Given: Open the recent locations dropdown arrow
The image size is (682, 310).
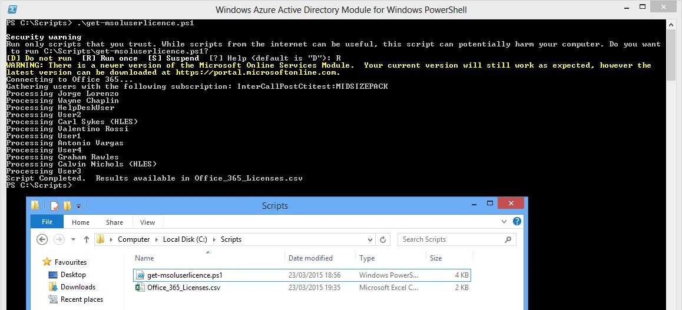Looking at the screenshot, I should pyautogui.click(x=73, y=239).
